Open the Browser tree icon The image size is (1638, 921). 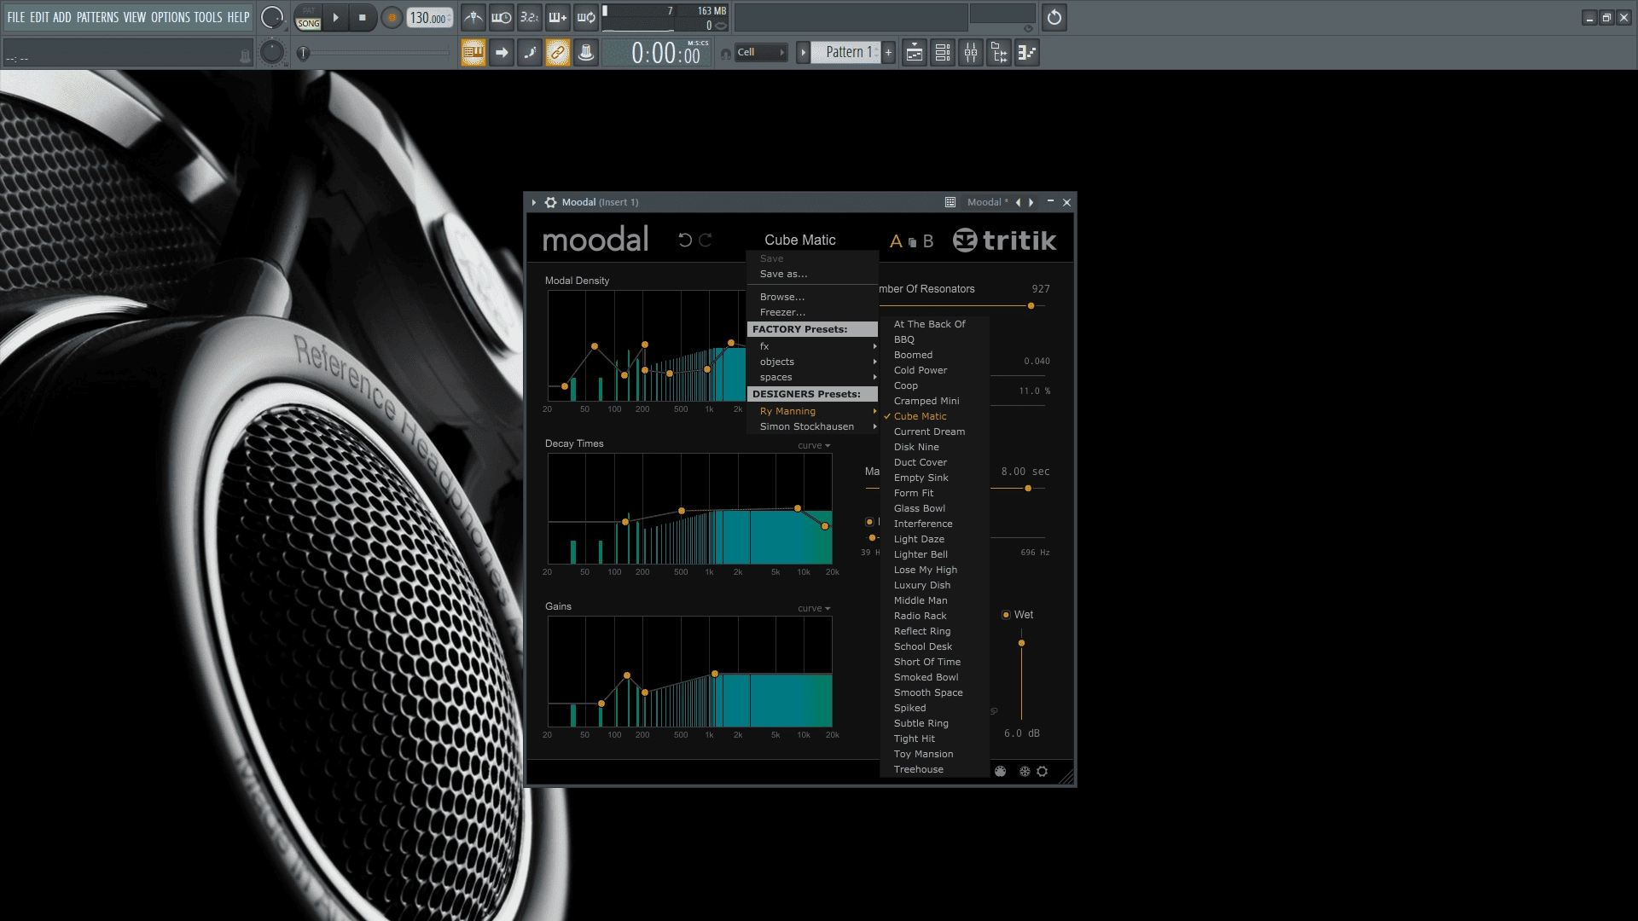pyautogui.click(x=999, y=53)
